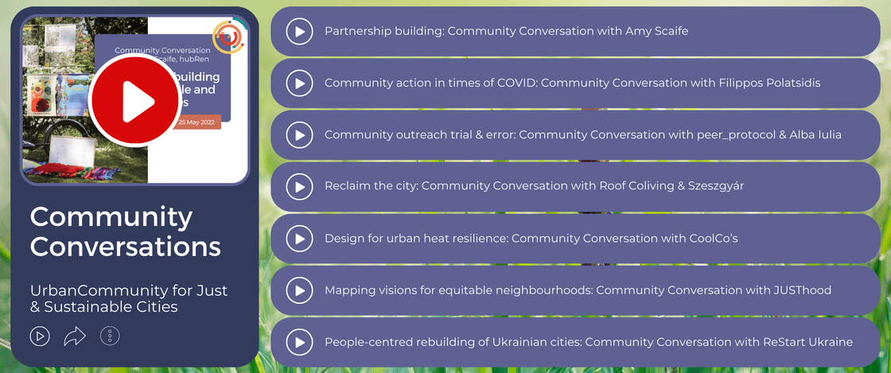Open "Partnership building" conversation with Amy Scaife
This screenshot has height=373, width=891.
(506, 32)
